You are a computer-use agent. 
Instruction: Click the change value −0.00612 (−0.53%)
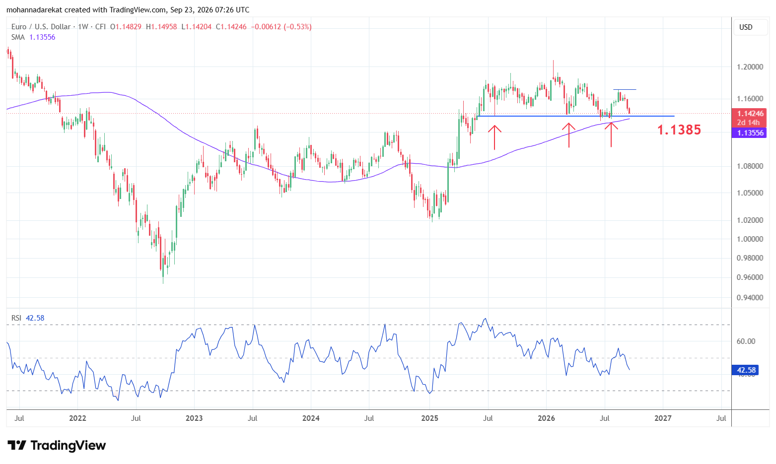pyautogui.click(x=282, y=27)
